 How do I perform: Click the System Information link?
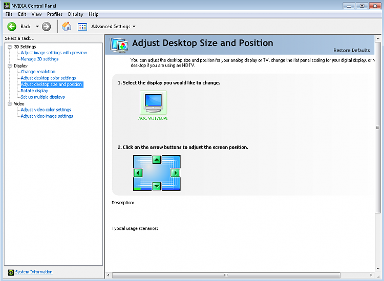[x=34, y=272]
